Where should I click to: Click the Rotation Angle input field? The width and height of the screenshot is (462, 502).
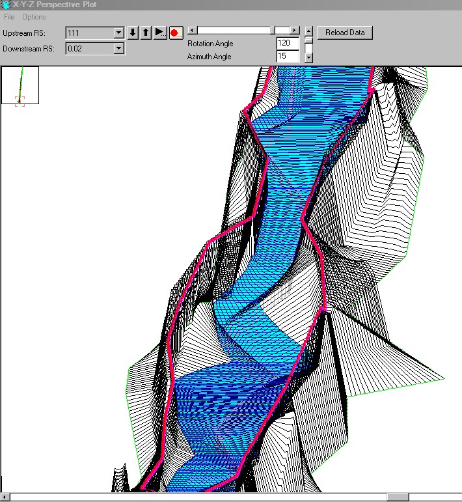[x=288, y=44]
